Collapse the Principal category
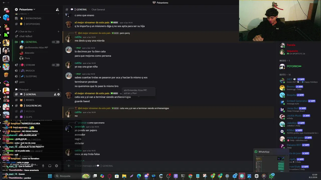 23,89
